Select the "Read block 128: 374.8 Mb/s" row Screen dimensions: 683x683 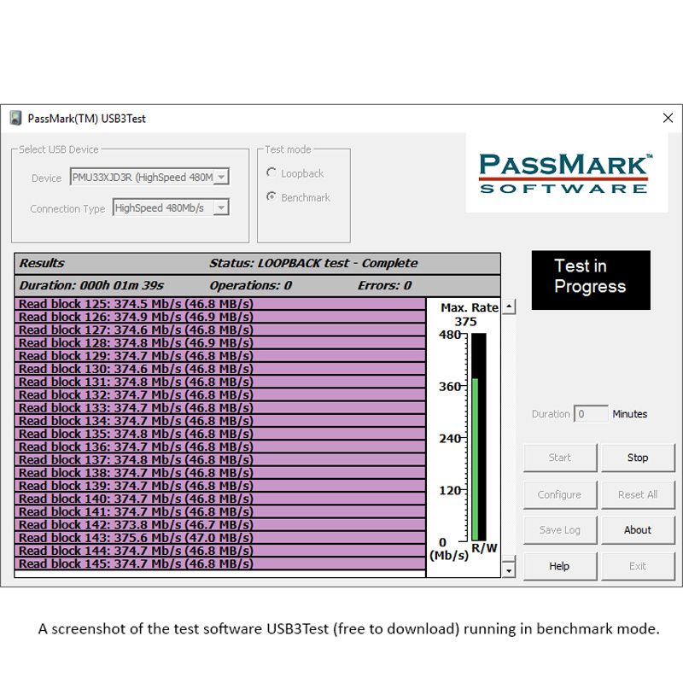point(220,343)
